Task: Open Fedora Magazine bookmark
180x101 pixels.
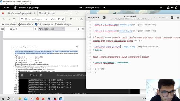Action: 44,24
